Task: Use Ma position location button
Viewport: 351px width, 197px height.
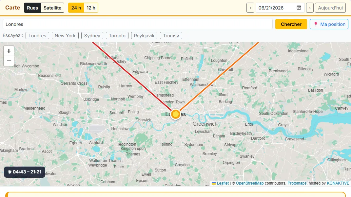Action: coord(329,24)
